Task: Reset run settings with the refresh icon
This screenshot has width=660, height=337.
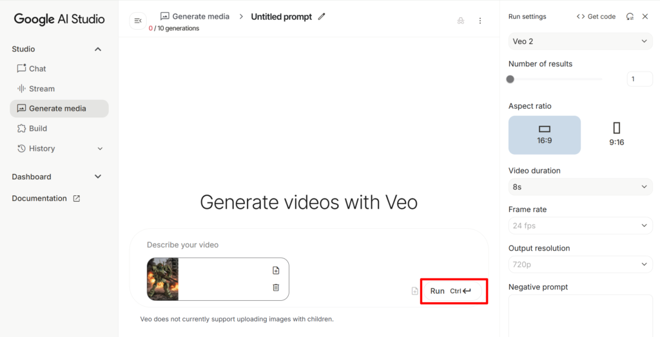Action: pyautogui.click(x=630, y=16)
